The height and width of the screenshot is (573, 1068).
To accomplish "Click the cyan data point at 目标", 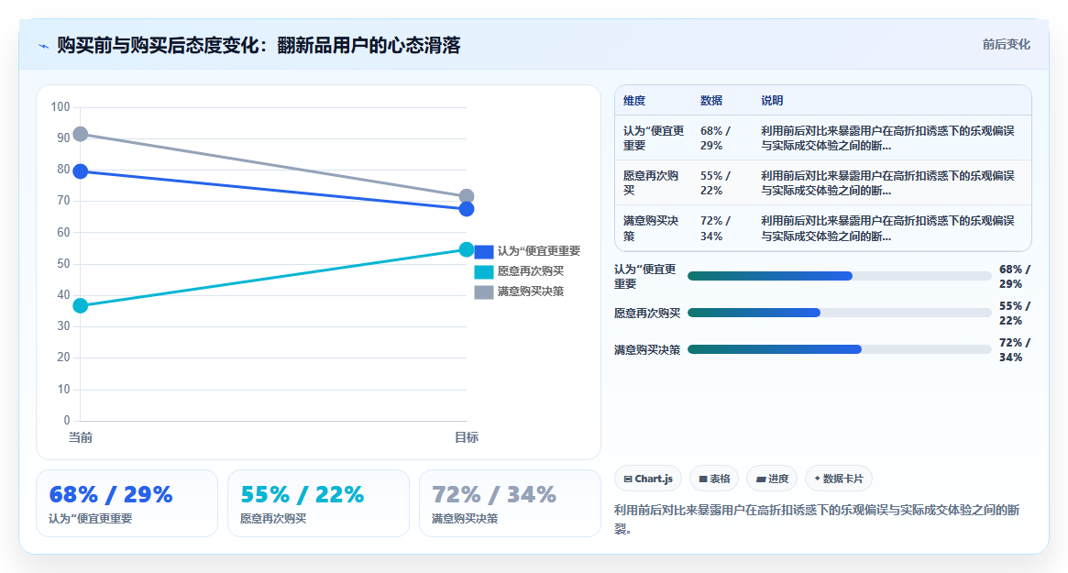I will click(467, 249).
